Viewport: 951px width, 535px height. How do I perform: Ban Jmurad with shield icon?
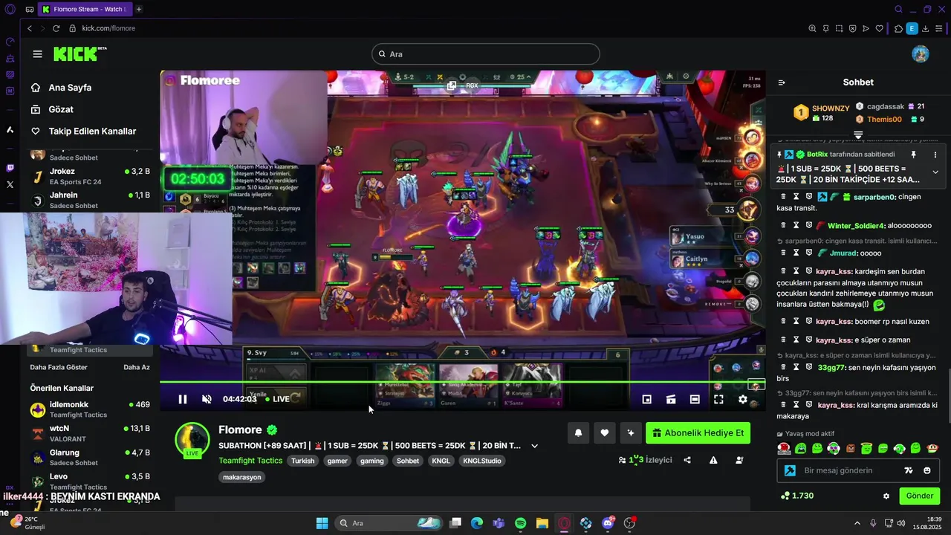[809, 253]
